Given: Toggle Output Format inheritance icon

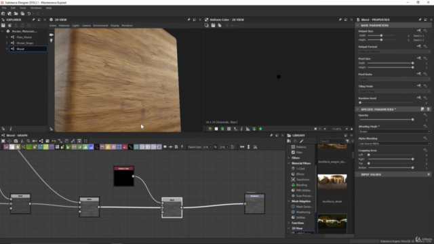Looking at the screenshot, I should [419, 46].
